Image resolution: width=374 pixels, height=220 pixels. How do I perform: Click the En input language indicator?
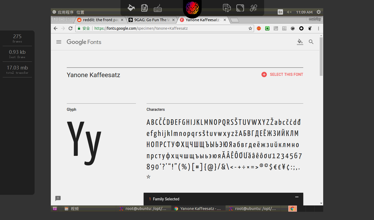pyautogui.click(x=280, y=12)
